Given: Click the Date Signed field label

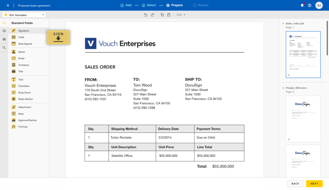Looking at the screenshot, I should [25, 44].
